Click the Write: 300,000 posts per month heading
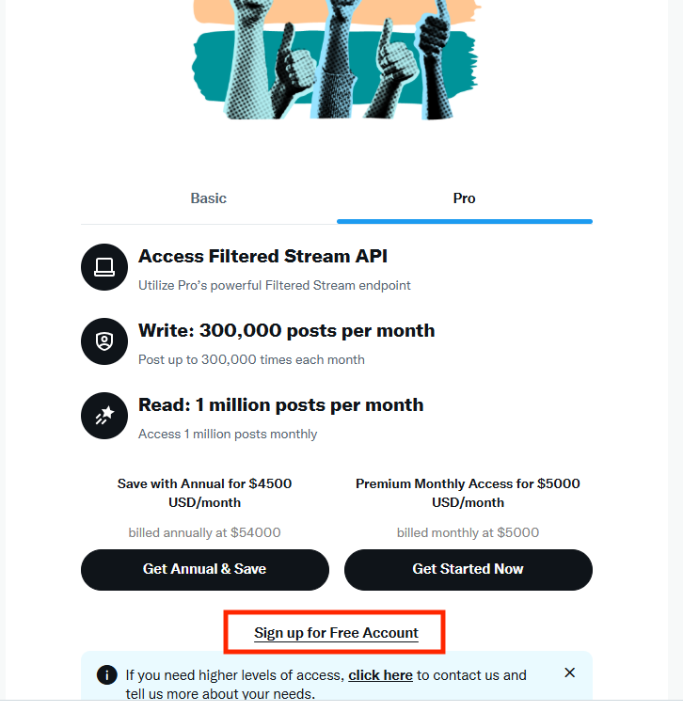Screen dimensions: 683x712 click(286, 330)
